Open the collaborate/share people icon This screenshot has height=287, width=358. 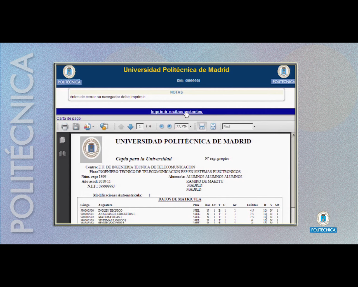(87, 126)
